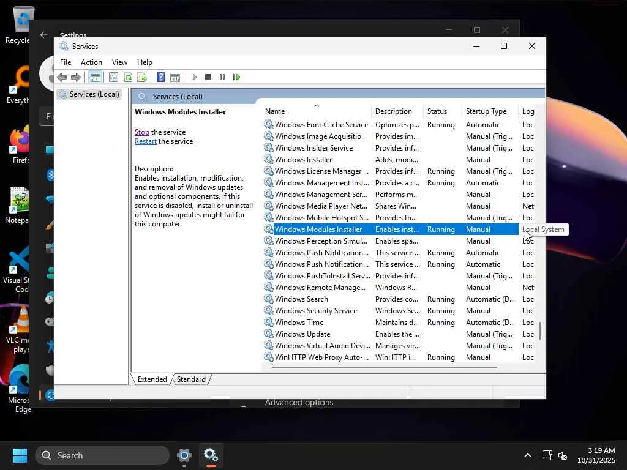Toggle Show/Hide Console Tree toolbar icon
The height and width of the screenshot is (470, 627).
[95, 77]
